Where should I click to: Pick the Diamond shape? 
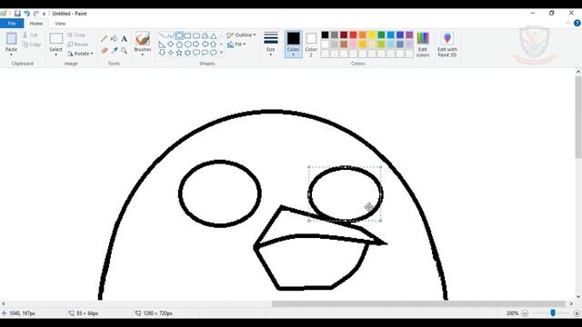(170, 45)
